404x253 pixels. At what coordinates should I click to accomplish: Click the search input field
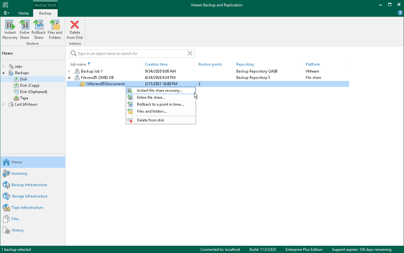pos(132,53)
